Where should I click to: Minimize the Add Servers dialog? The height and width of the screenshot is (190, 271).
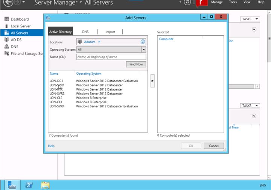tap(204, 17)
